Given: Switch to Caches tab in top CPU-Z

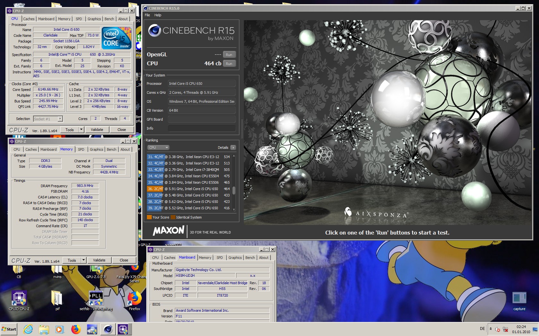Looking at the screenshot, I should tap(29, 19).
